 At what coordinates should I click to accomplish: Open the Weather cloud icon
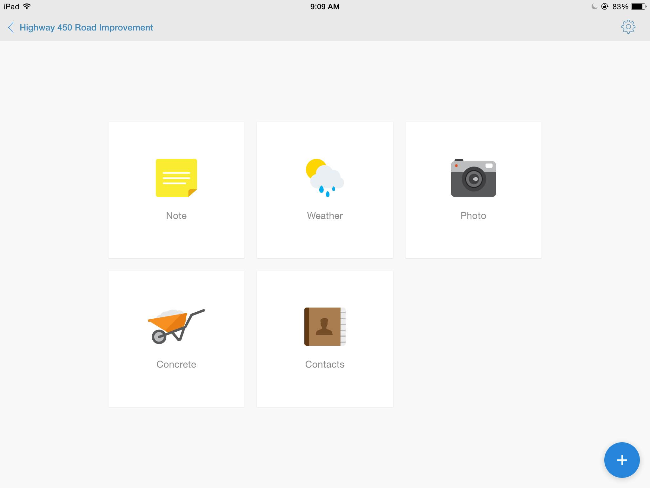[325, 178]
